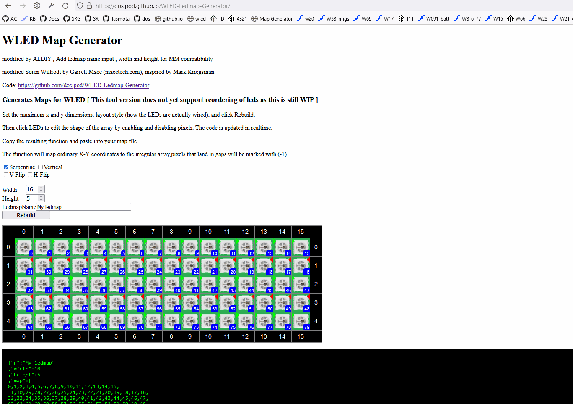Viewport: 573px width, 404px height.
Task: Open the SR bookmark
Action: (92, 18)
